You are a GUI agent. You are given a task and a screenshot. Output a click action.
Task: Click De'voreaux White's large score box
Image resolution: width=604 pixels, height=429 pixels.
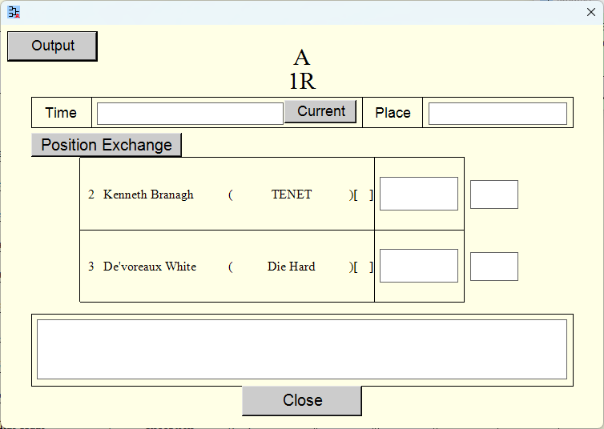[419, 266]
